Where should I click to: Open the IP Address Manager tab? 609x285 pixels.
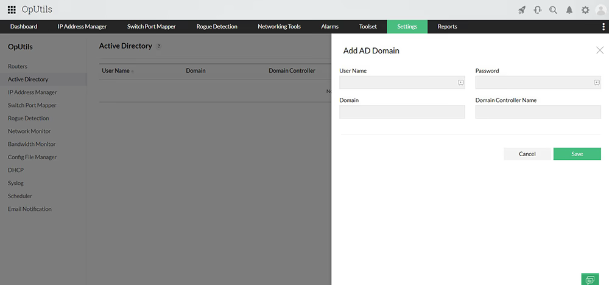[x=82, y=27]
